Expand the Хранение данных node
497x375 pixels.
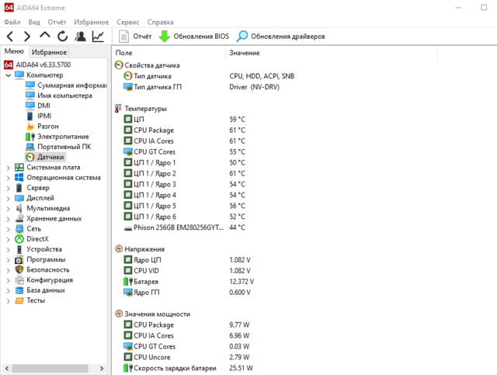coord(9,218)
